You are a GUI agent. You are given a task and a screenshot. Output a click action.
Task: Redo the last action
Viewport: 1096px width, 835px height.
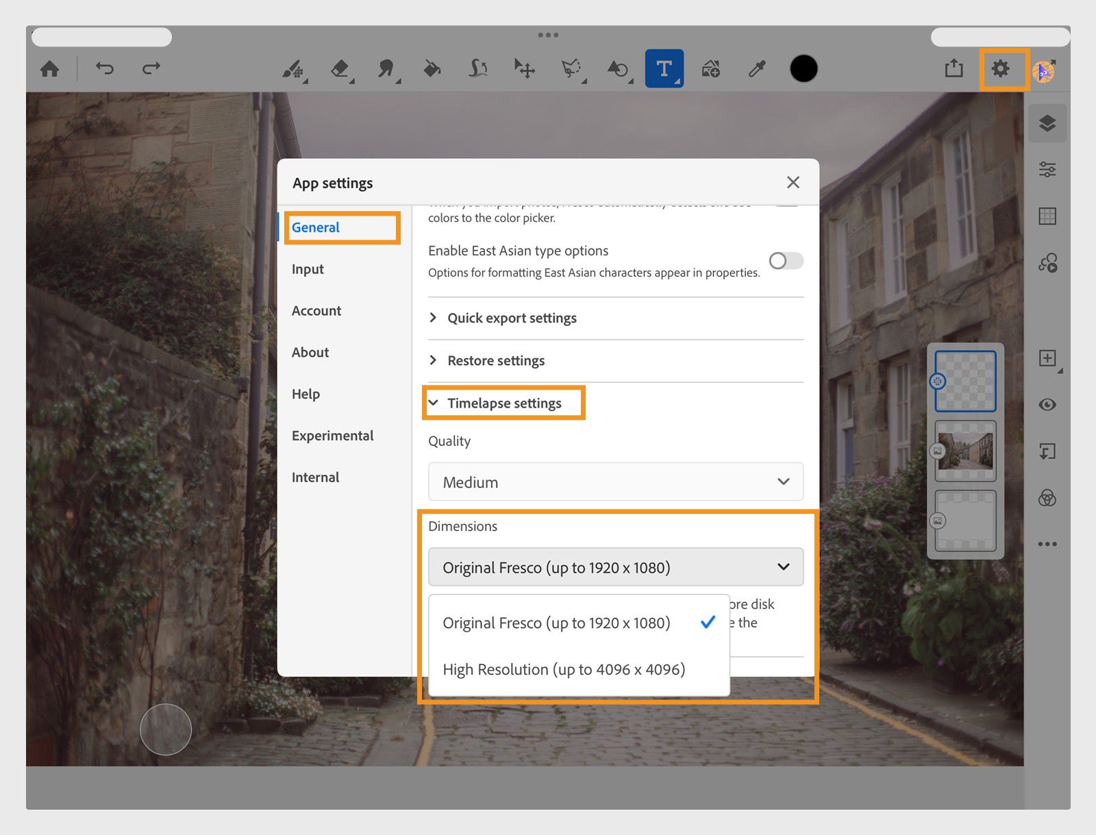[151, 68]
